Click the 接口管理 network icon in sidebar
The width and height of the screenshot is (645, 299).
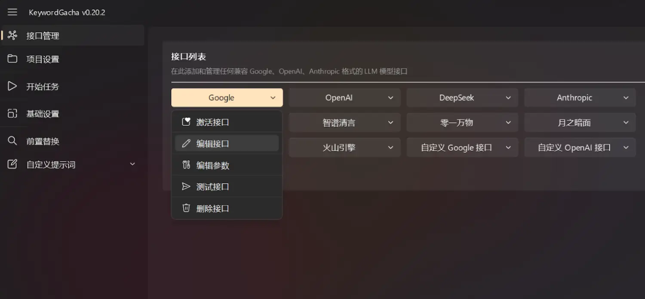(x=12, y=36)
